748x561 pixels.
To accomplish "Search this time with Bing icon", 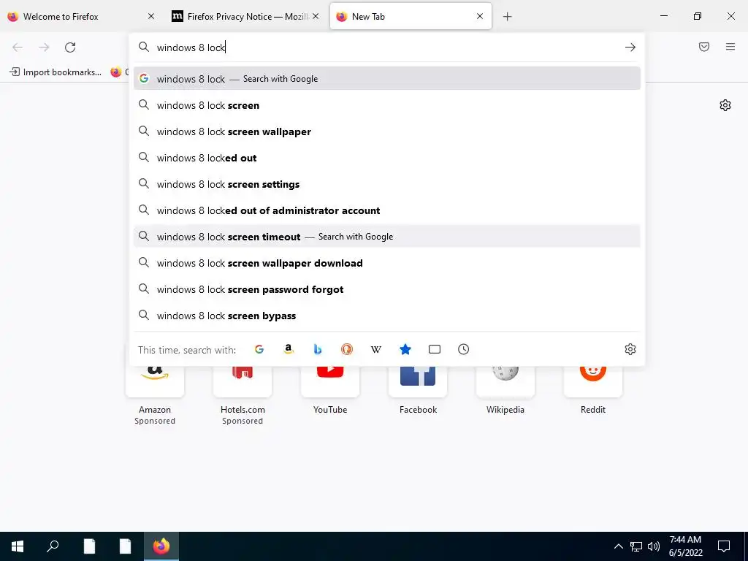I will tap(318, 349).
